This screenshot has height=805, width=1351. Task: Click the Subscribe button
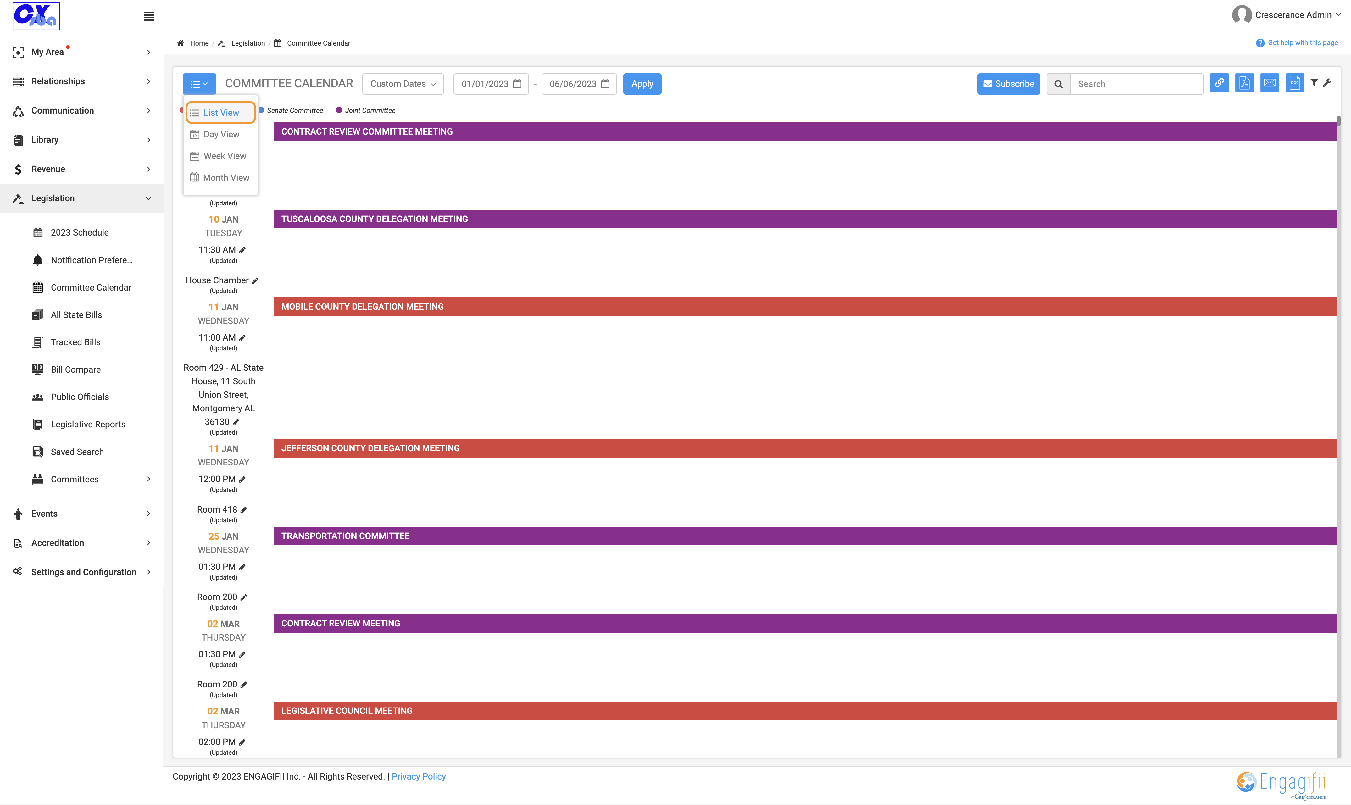click(1008, 84)
